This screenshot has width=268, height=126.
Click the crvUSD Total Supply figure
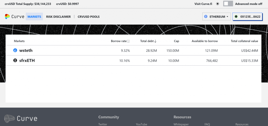(28, 4)
